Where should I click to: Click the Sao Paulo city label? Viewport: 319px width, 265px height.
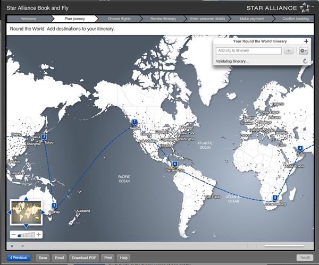[213, 196]
